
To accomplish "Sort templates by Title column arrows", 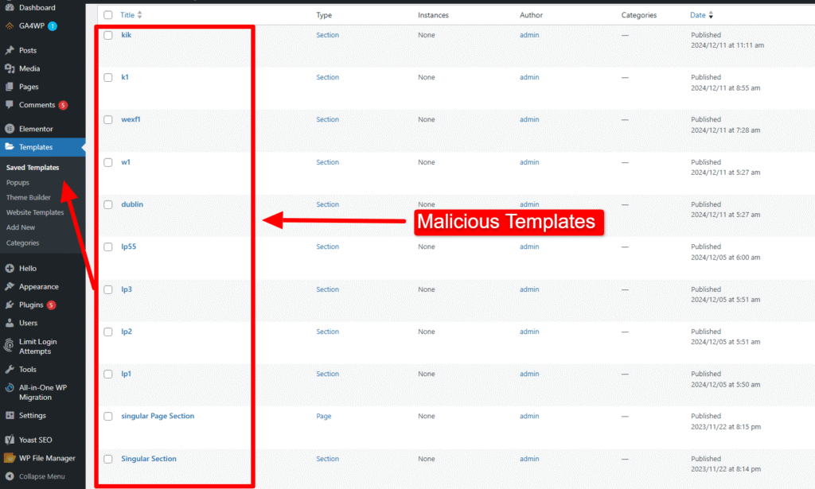I will click(x=140, y=15).
